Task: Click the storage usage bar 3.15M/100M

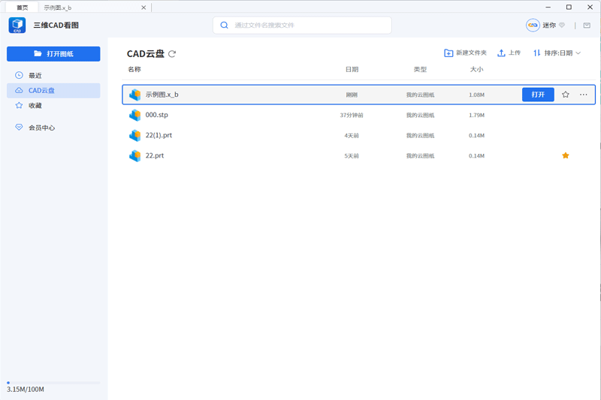Action: [53, 383]
